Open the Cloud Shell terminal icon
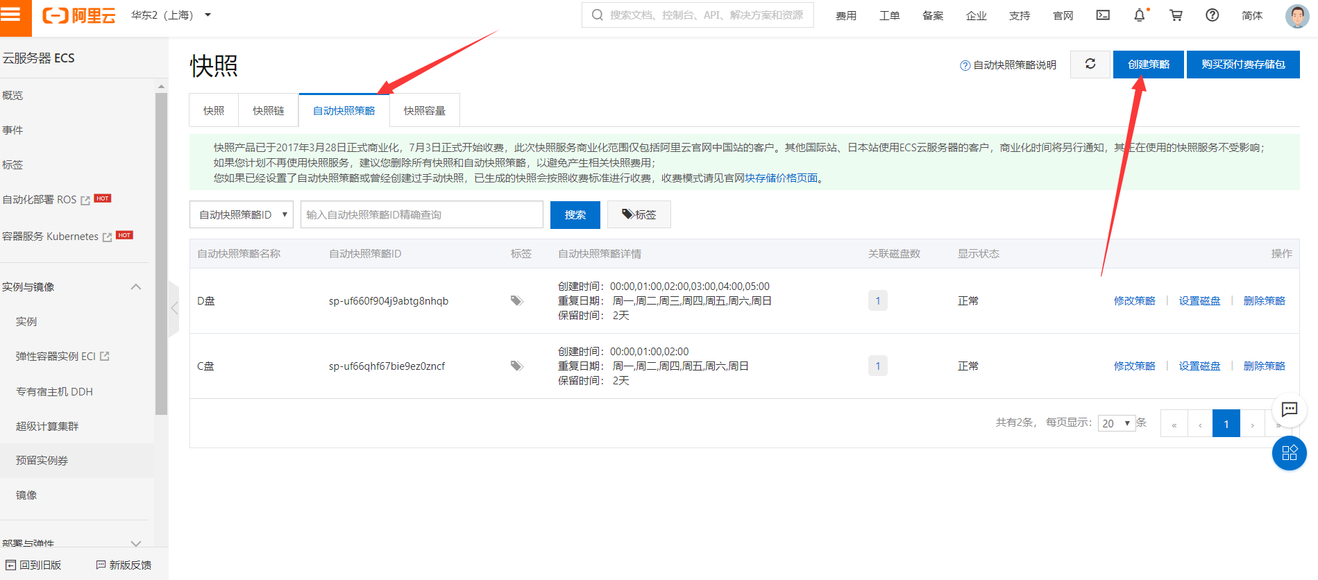Screen dimensions: 1318x580 click(1103, 15)
